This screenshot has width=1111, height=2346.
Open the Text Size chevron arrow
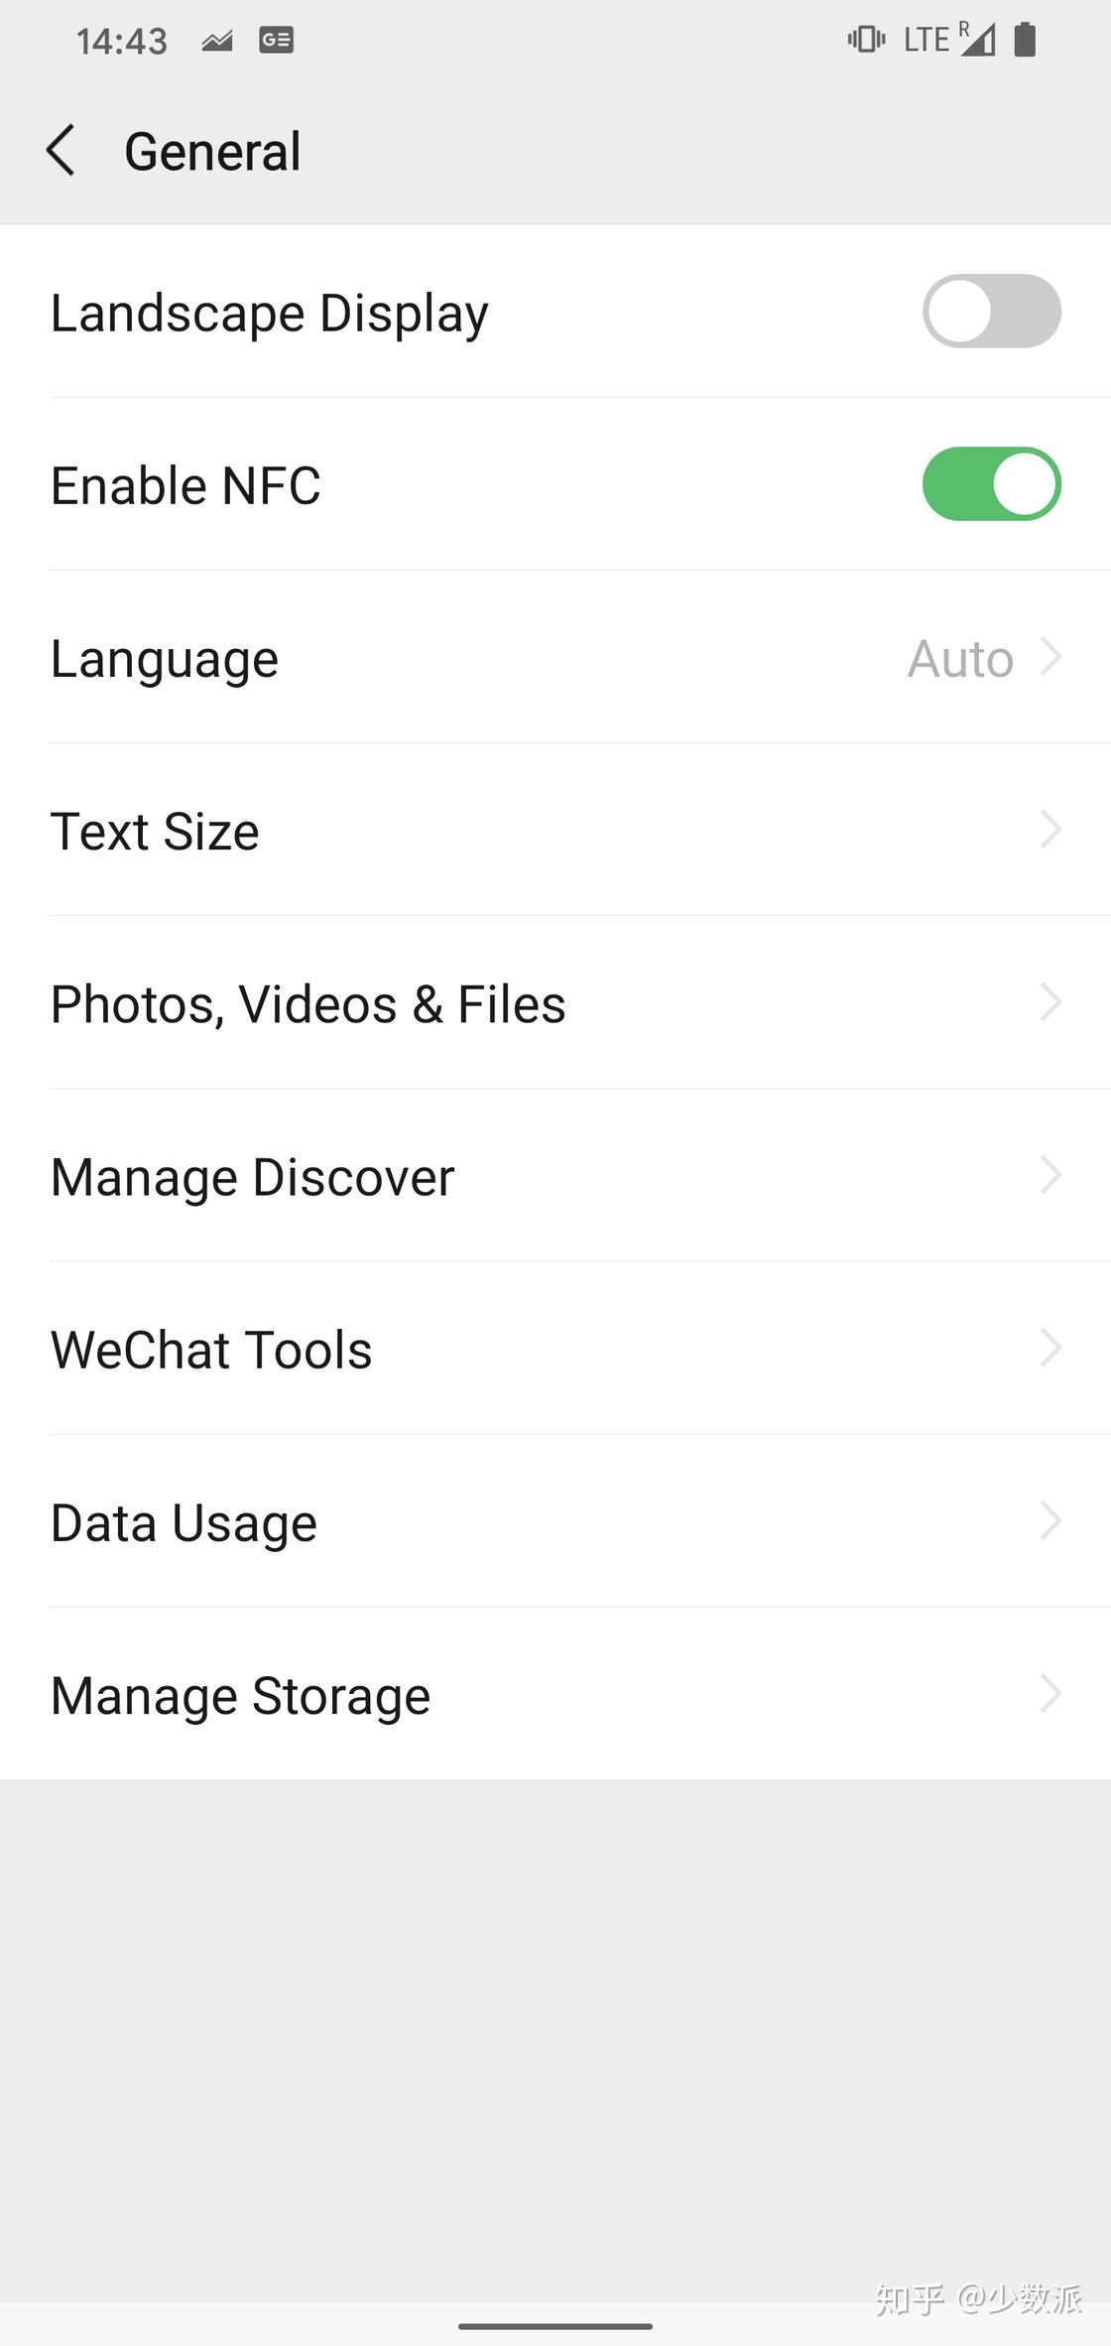(x=1051, y=830)
